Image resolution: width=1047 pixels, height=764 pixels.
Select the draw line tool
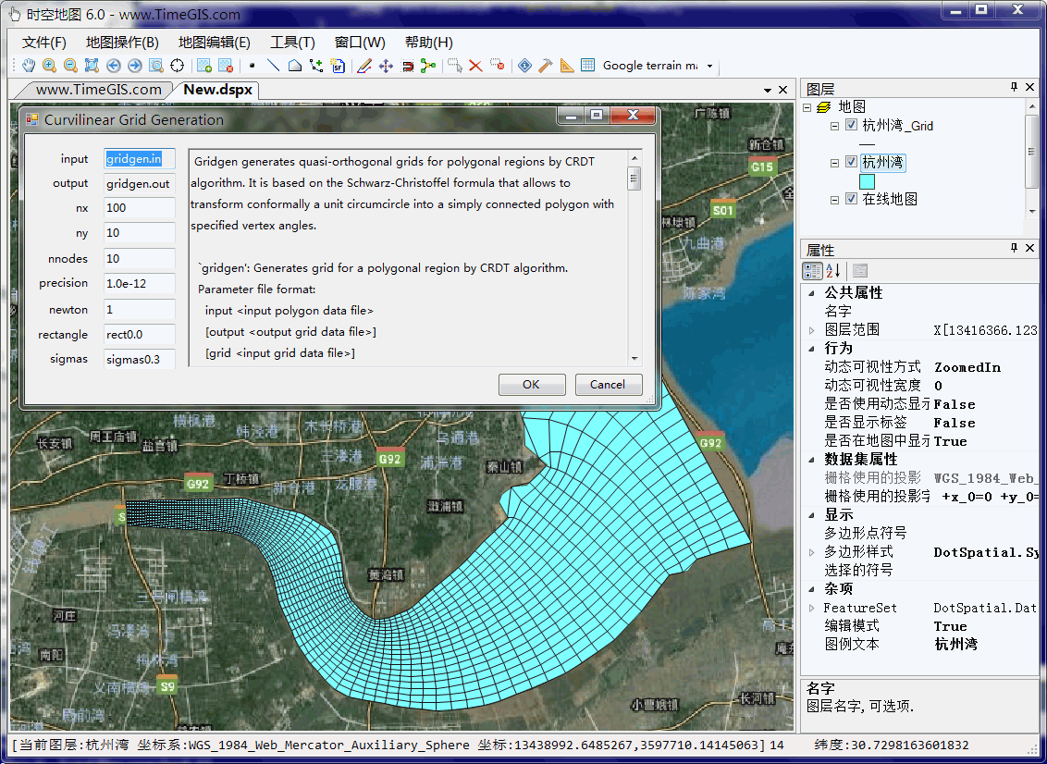point(273,66)
